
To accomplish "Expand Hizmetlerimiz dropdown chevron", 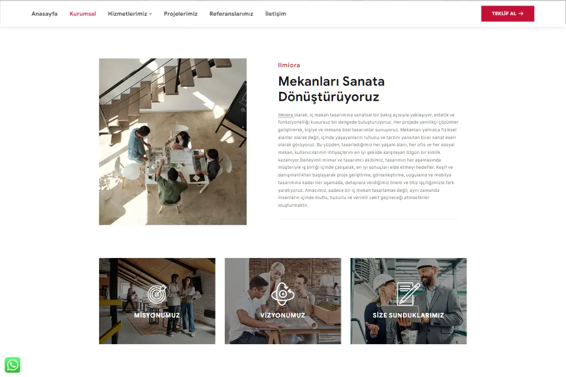I will point(150,14).
